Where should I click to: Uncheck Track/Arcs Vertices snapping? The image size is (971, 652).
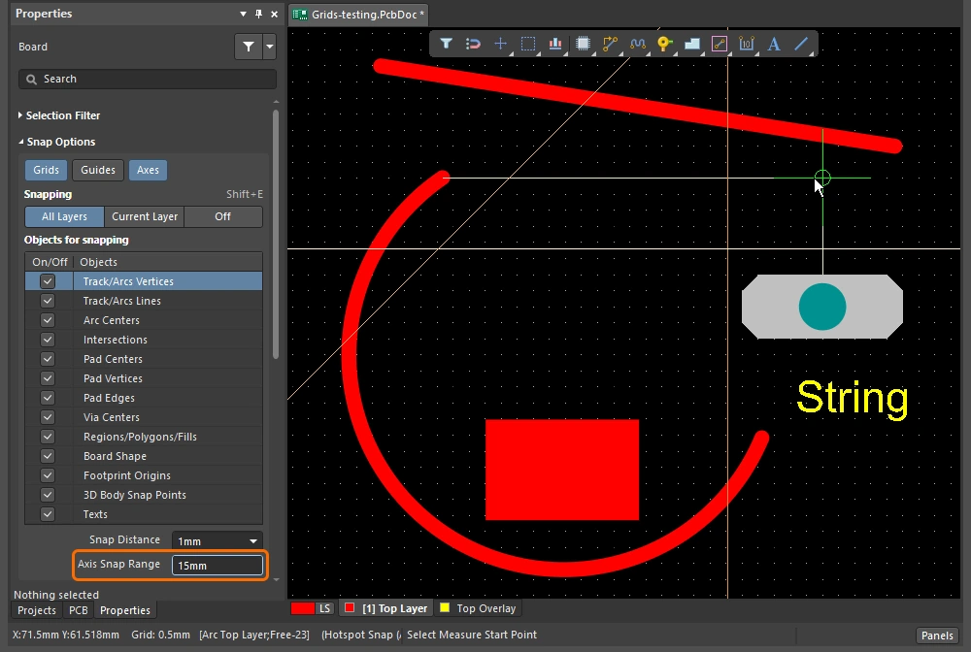[x=47, y=281]
